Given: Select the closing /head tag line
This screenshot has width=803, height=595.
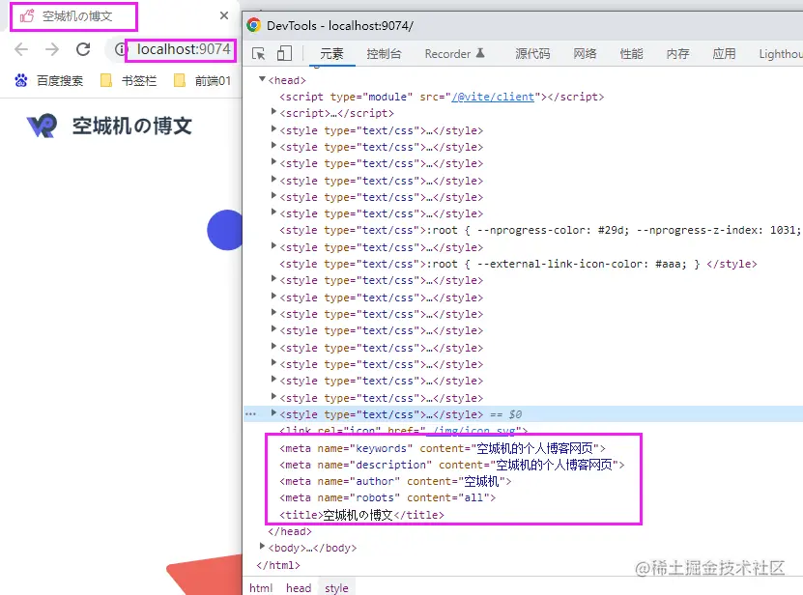Looking at the screenshot, I should click(x=289, y=531).
